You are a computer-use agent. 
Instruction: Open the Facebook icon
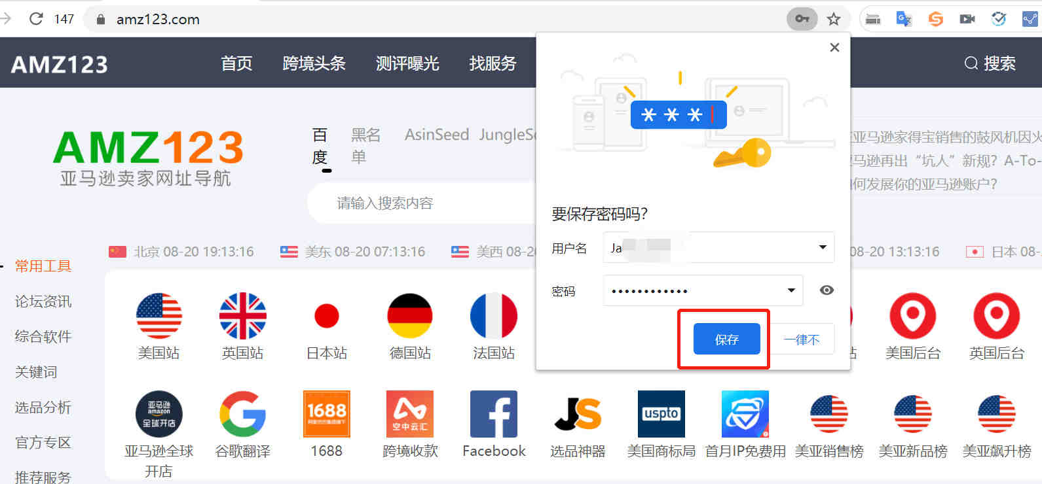(494, 414)
